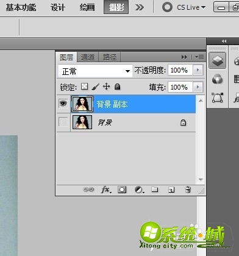Image resolution: width=239 pixels, height=256 pixels.
Task: Toggle lock transparent pixels
Action: pos(85,87)
